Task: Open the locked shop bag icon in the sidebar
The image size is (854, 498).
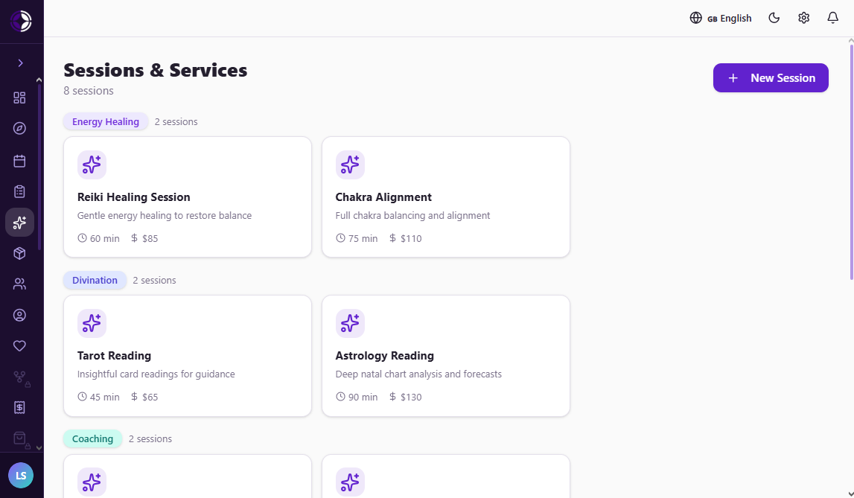Action: point(21,439)
